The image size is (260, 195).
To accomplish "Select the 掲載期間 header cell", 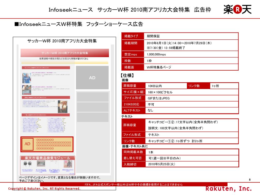I will pos(133,45).
